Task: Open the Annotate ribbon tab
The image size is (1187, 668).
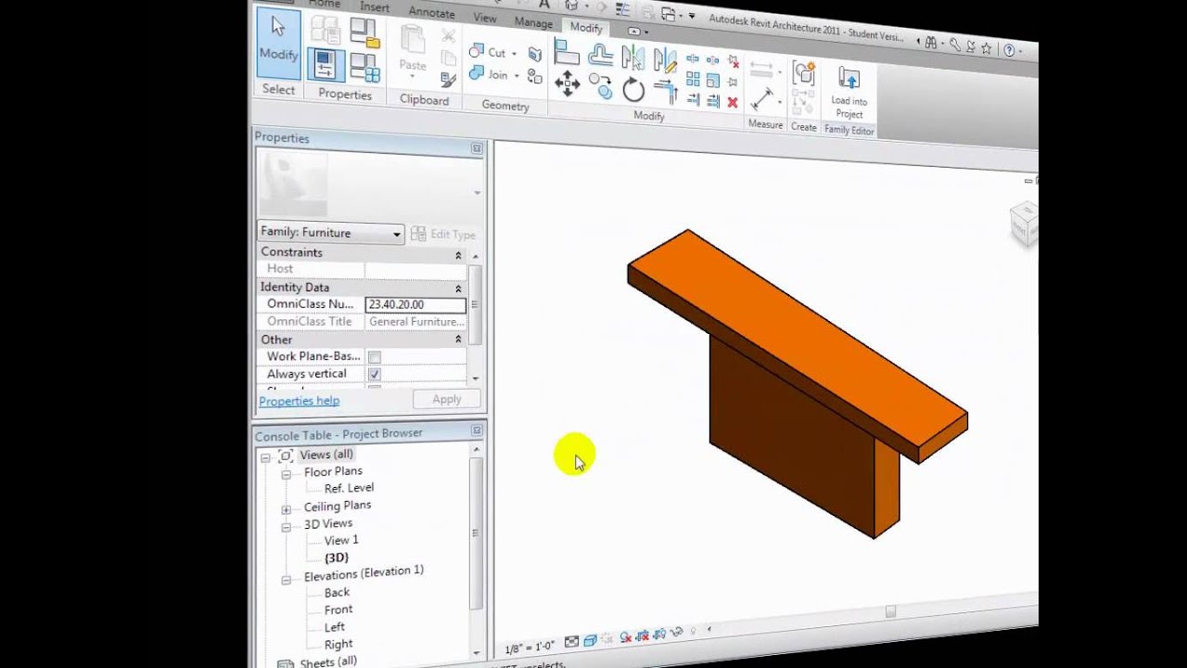Action: tap(432, 12)
